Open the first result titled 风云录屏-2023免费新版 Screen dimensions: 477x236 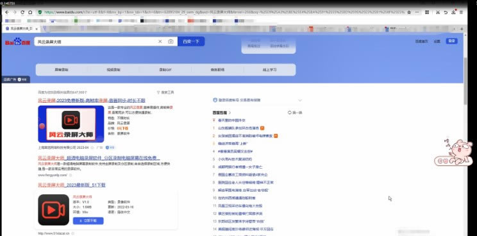[x=92, y=100]
